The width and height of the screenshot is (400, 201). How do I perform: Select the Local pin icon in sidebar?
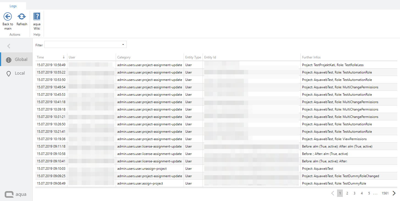(x=9, y=73)
